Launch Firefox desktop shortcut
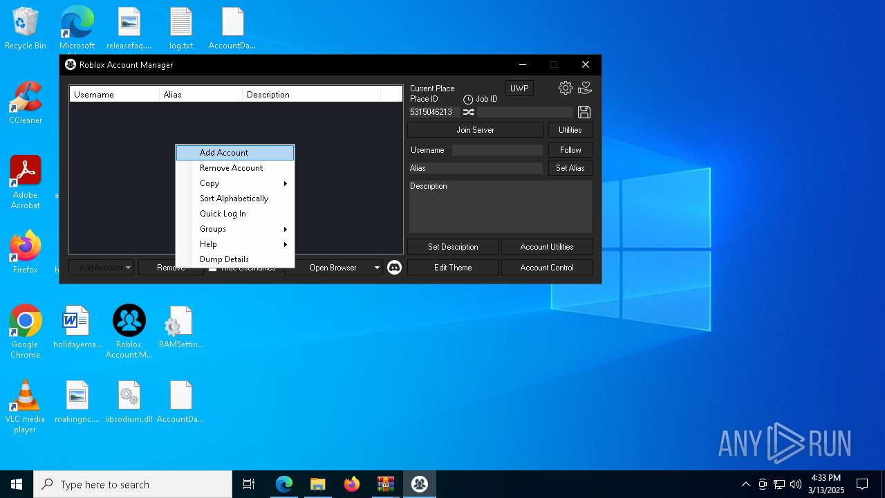 click(26, 252)
